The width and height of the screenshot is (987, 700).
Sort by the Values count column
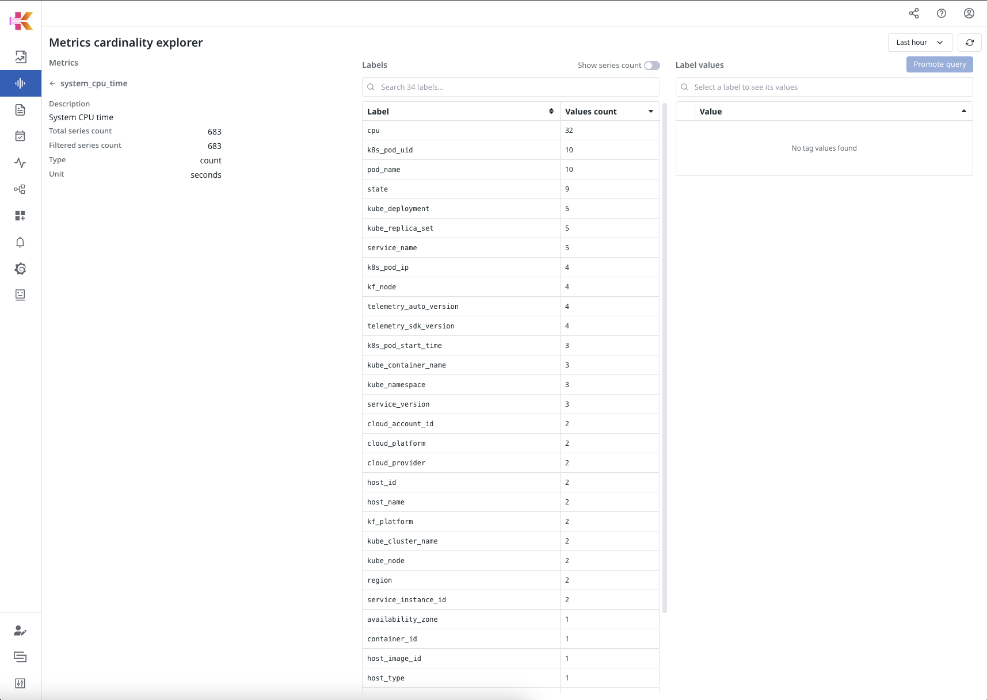click(650, 112)
